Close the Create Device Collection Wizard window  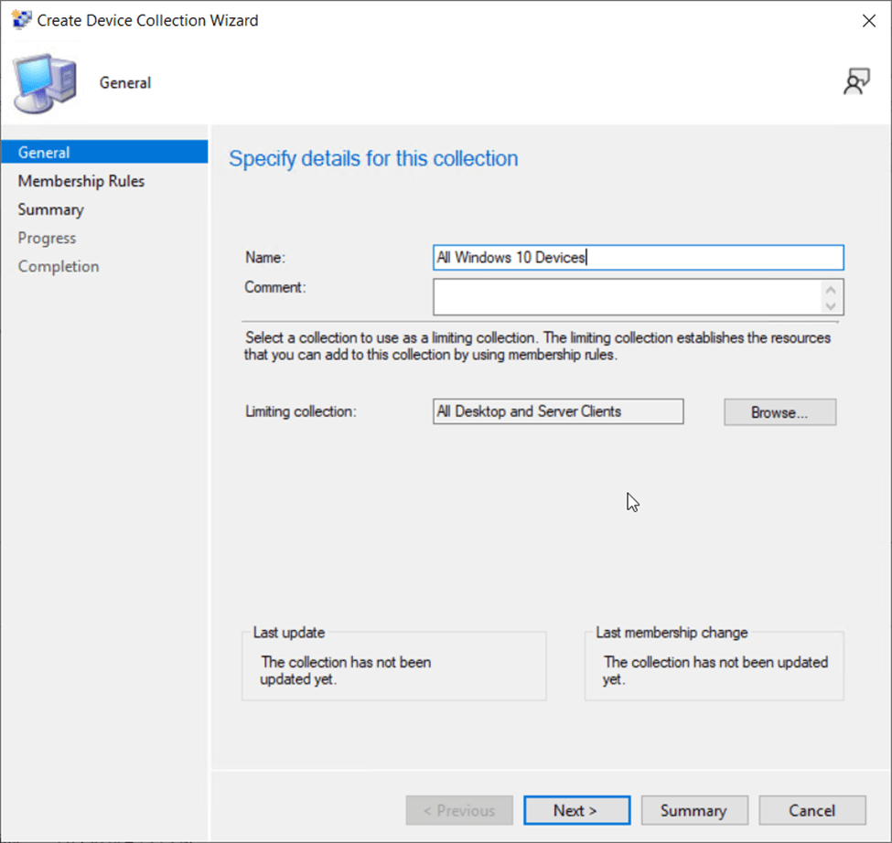[x=868, y=21]
